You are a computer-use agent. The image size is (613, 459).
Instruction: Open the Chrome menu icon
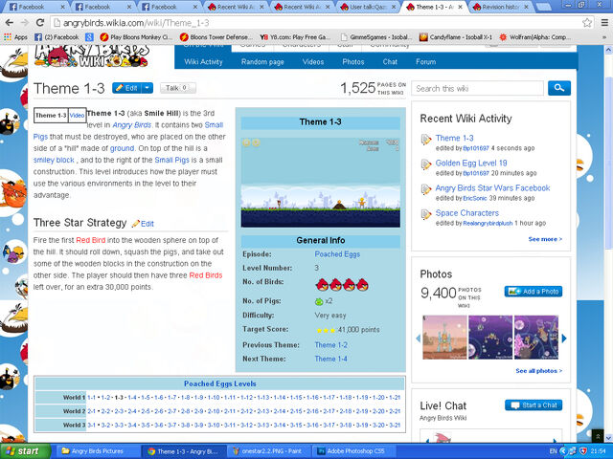pos(604,23)
